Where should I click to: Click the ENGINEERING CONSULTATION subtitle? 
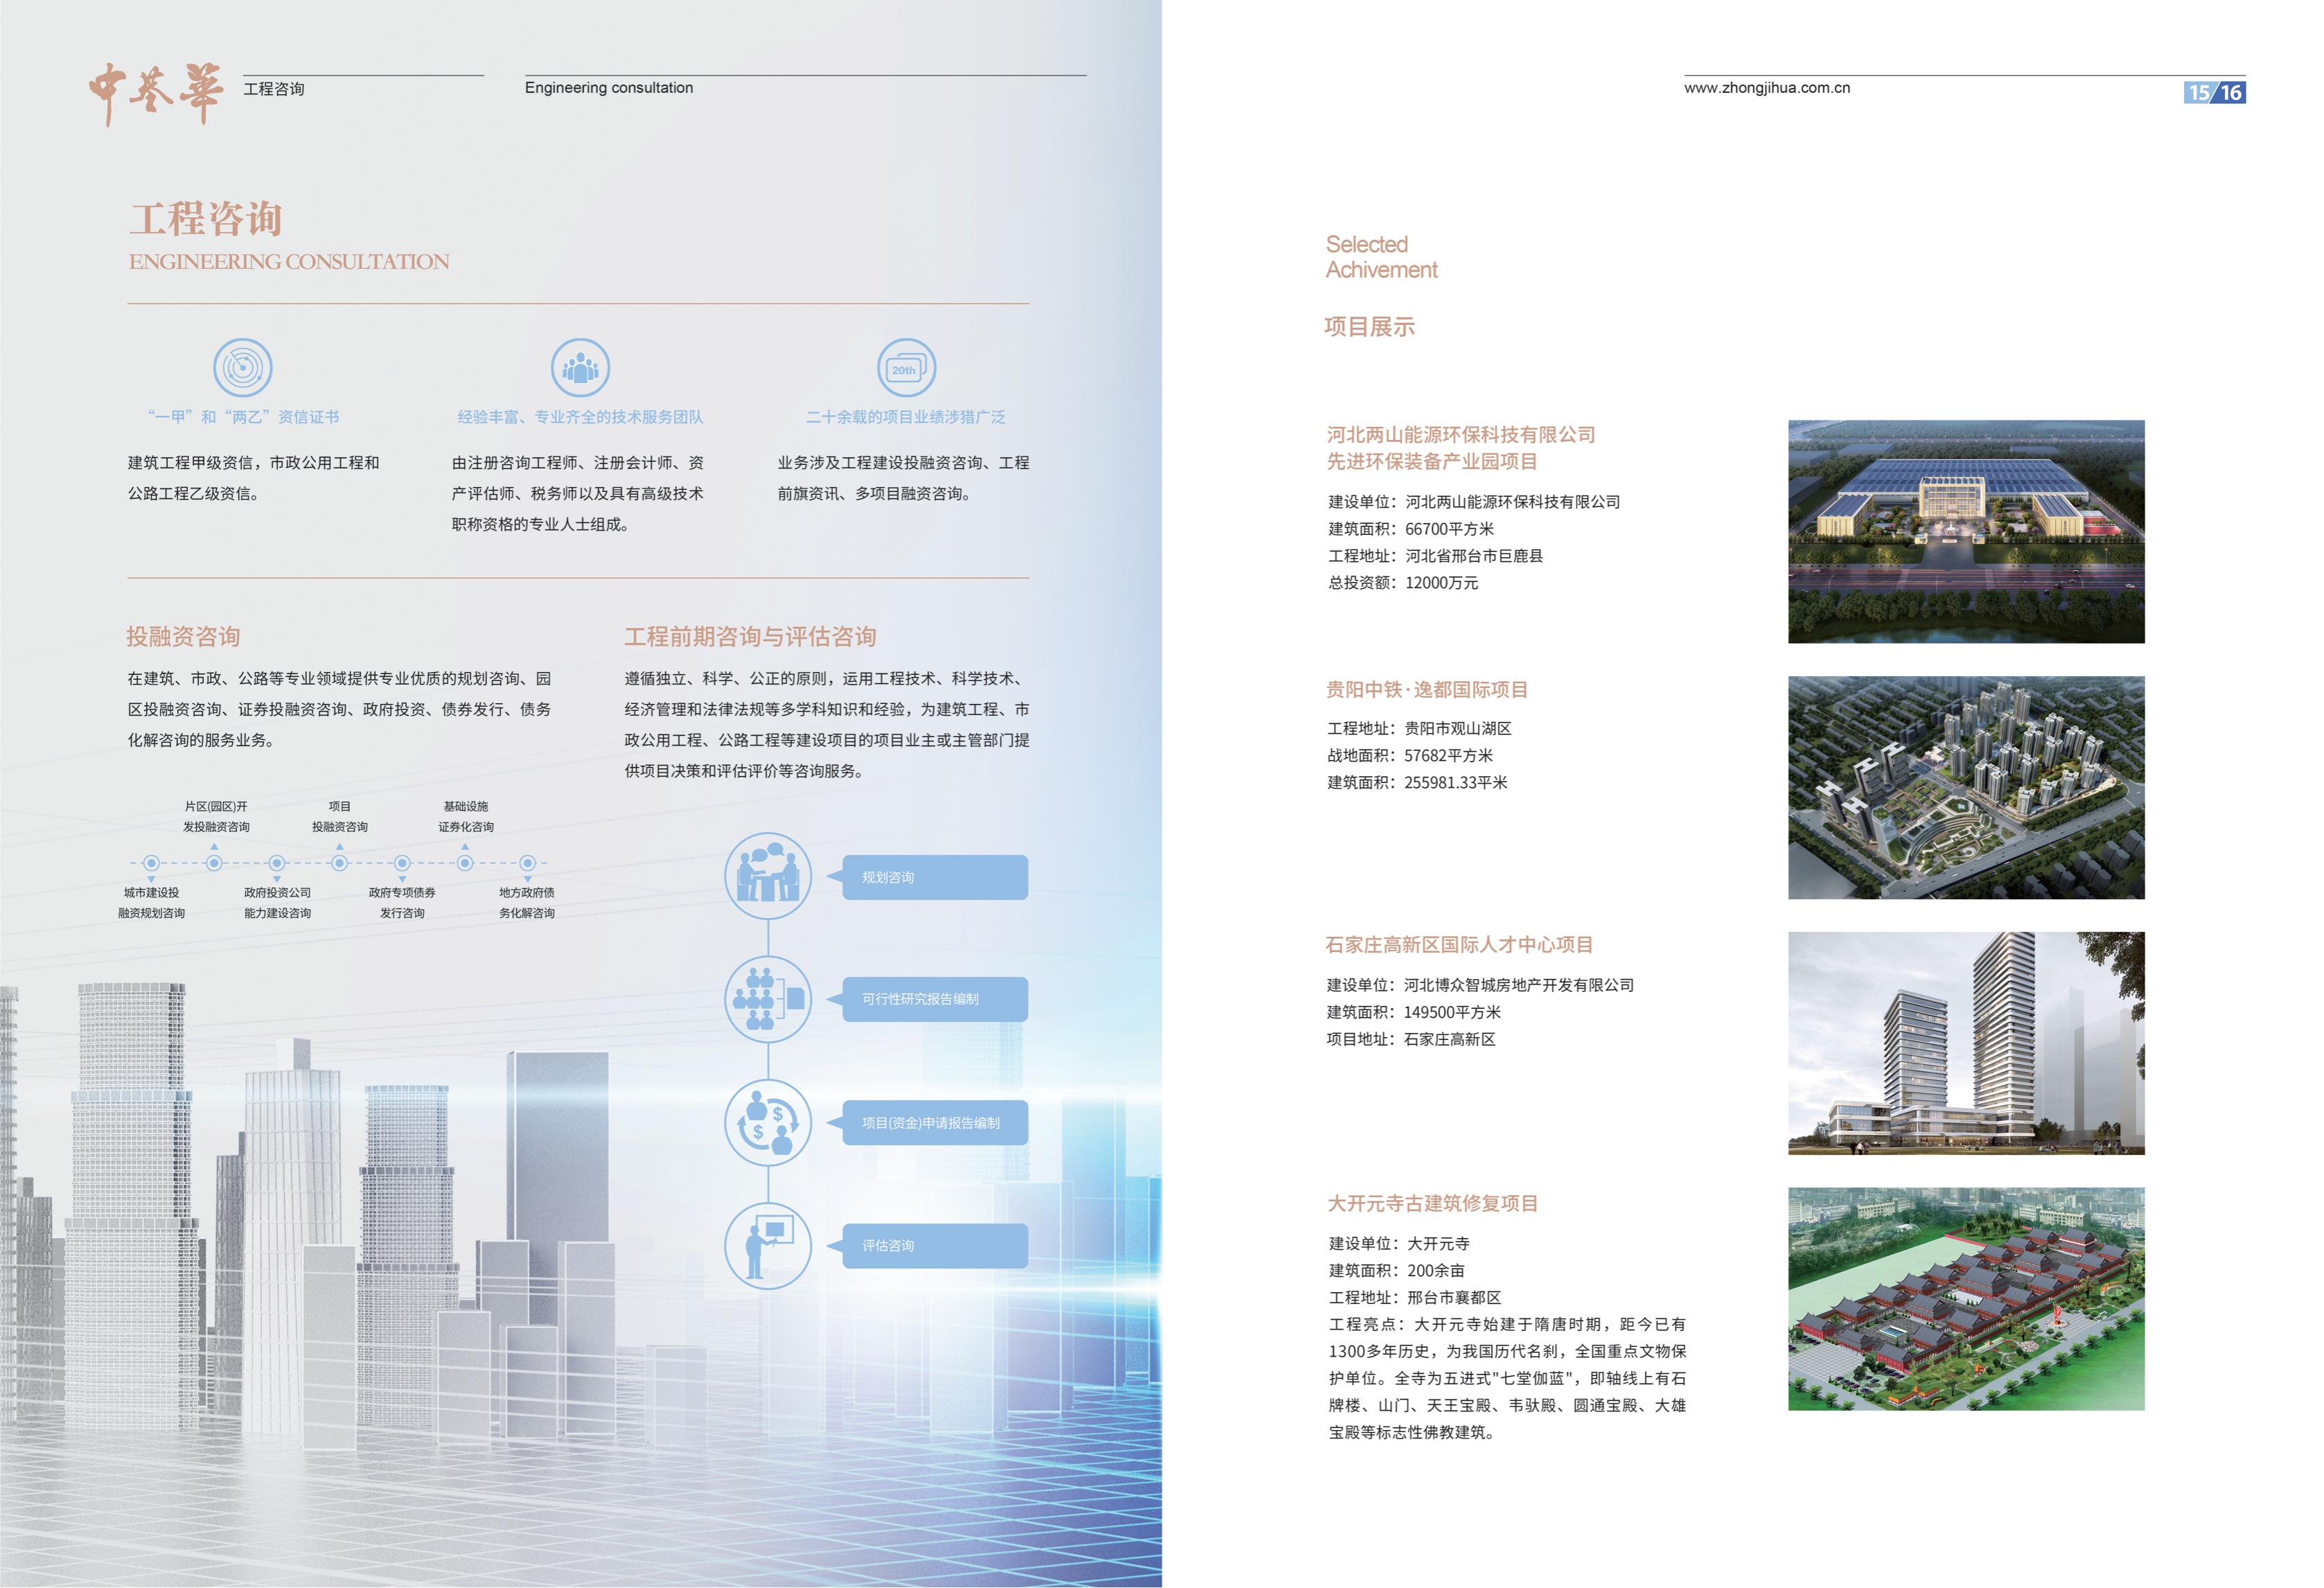[x=289, y=262]
